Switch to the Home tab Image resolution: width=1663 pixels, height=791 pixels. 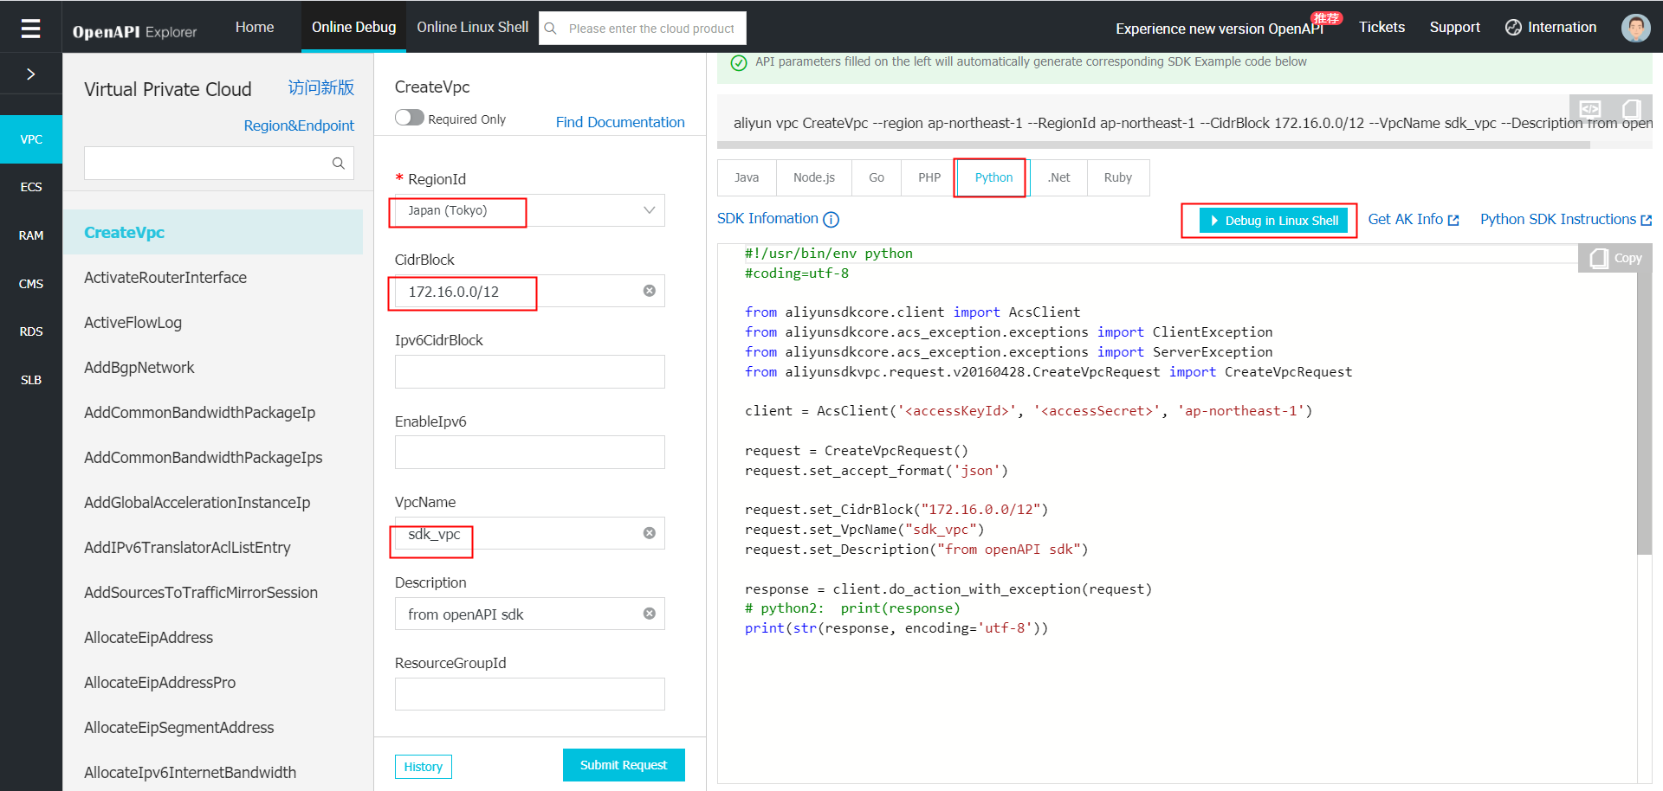(x=255, y=27)
